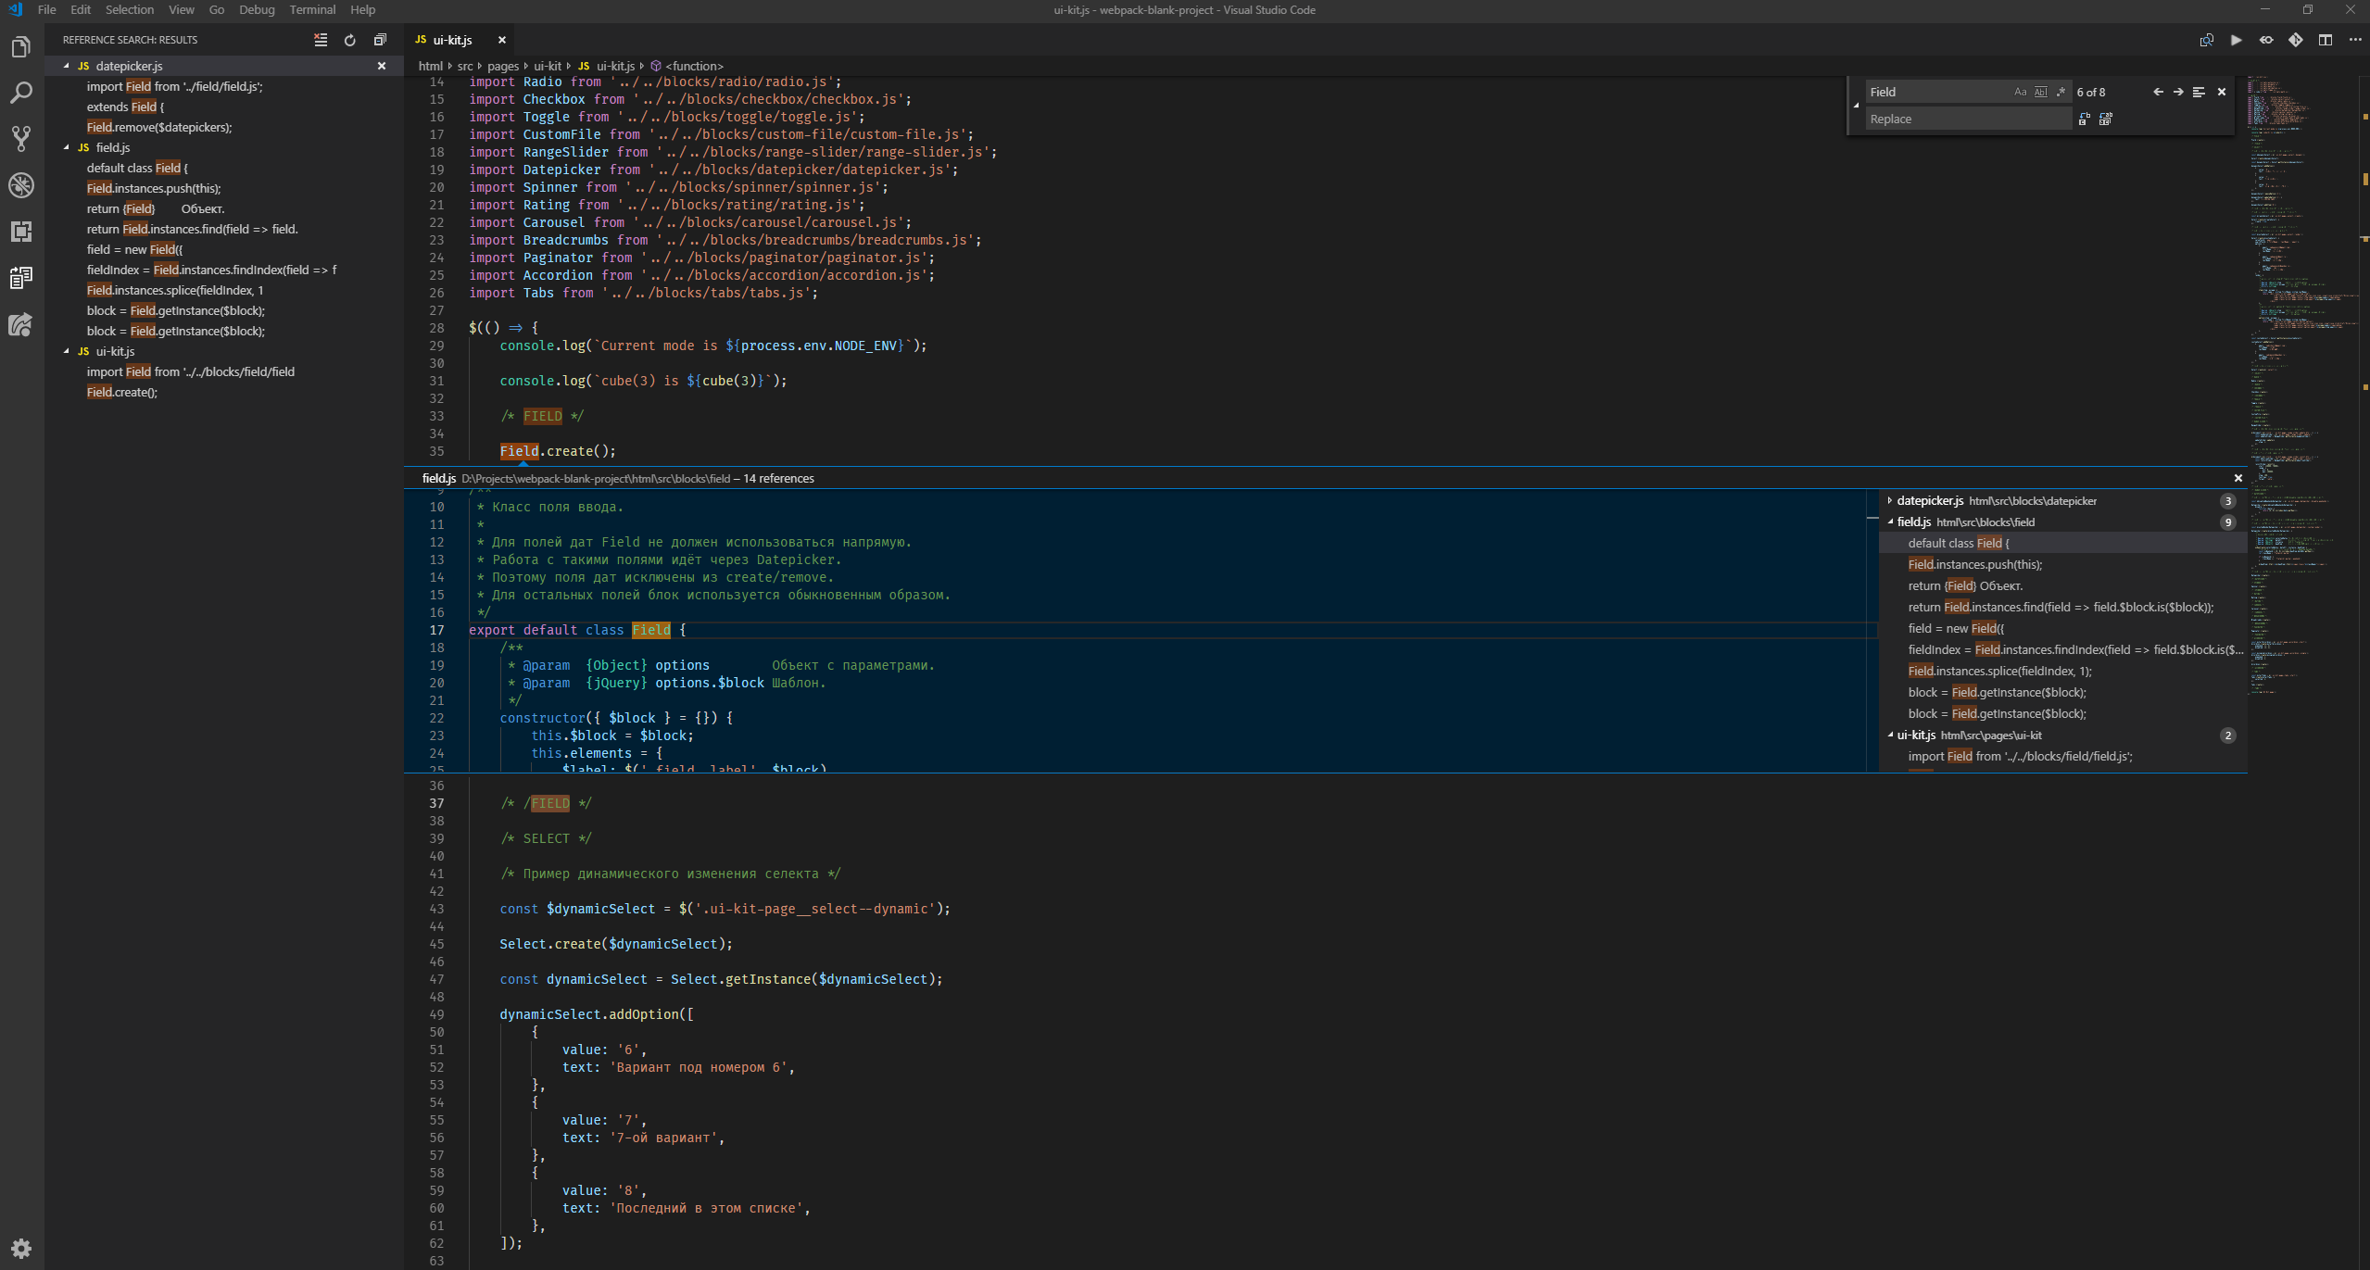Open the Source Control view in activity bar

pos(21,139)
